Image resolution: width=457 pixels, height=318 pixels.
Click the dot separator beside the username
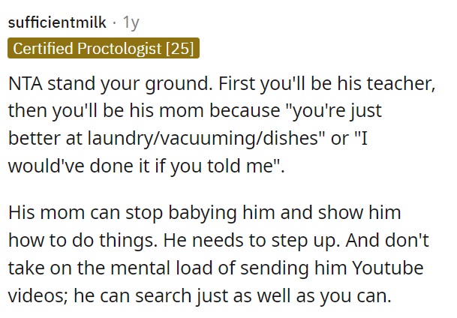(115, 23)
